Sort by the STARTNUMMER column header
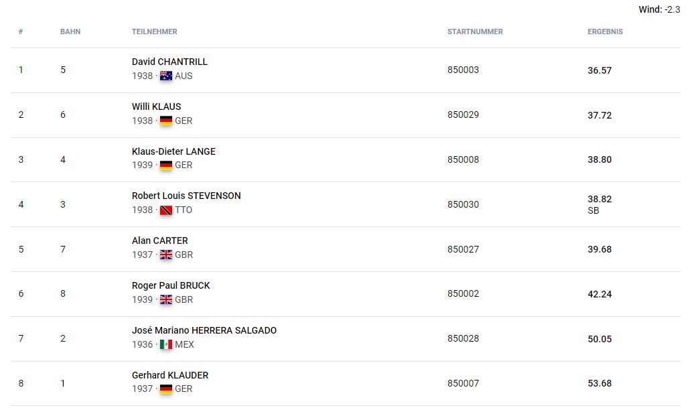 tap(475, 32)
